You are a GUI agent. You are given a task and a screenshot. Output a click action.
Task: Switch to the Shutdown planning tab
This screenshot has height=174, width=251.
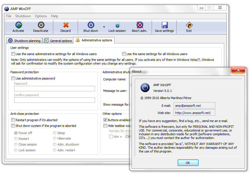(x=24, y=40)
